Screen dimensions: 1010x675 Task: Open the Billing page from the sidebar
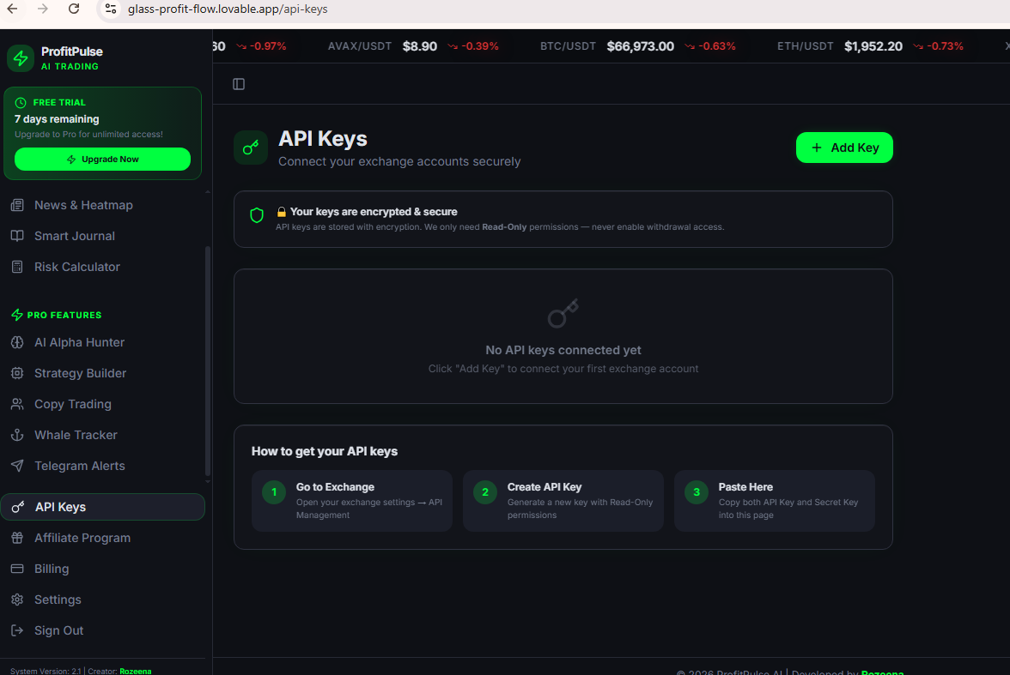52,569
